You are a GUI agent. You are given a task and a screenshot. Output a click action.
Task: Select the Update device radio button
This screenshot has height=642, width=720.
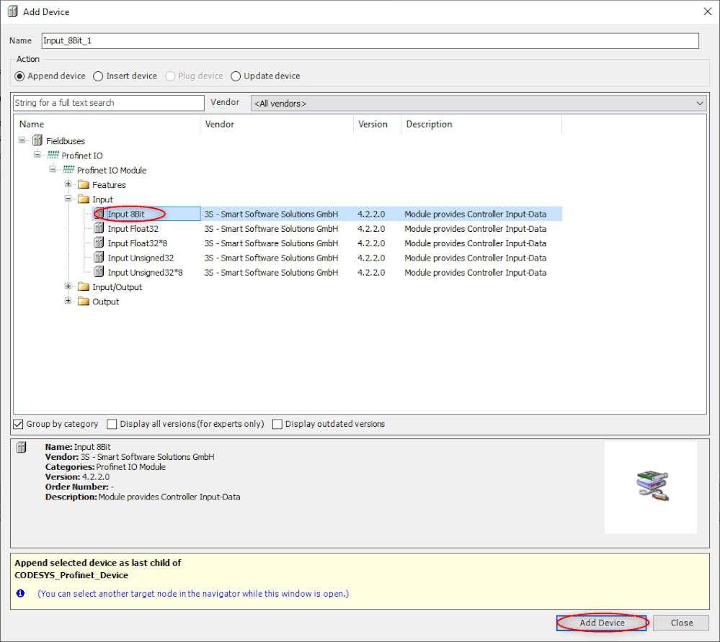tap(236, 76)
